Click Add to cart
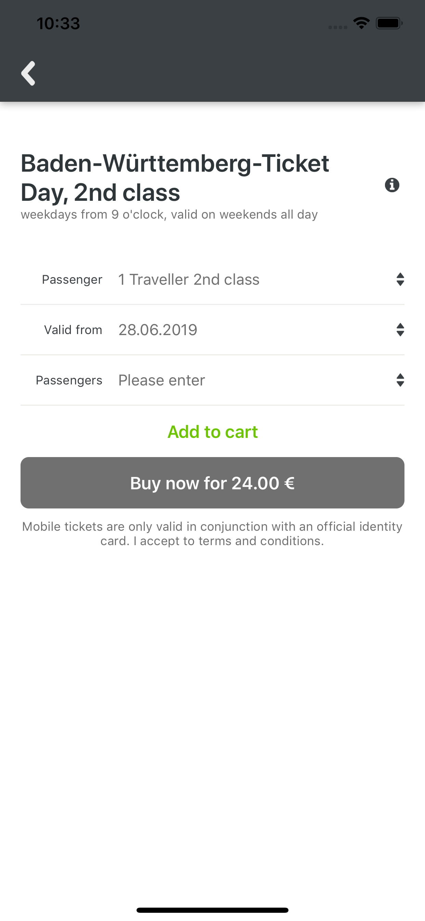The height and width of the screenshot is (921, 425). pos(212,431)
